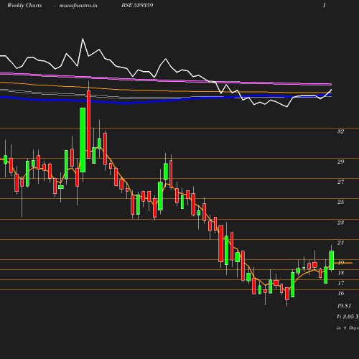Click the price axis label 23
Image resolution: width=359 pixels, height=359 pixels.
tap(340, 223)
